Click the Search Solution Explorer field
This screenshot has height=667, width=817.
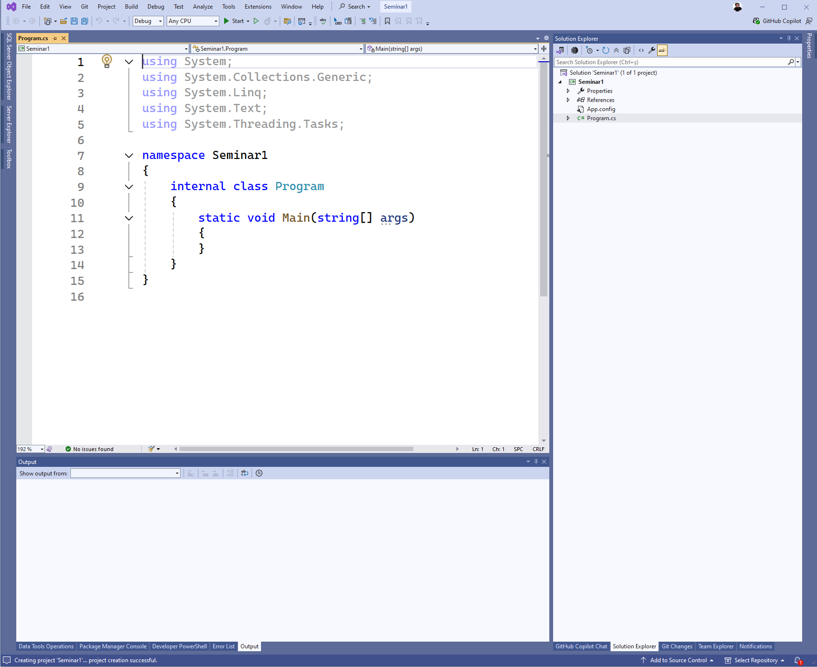[x=670, y=62]
